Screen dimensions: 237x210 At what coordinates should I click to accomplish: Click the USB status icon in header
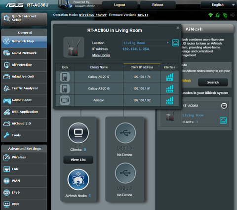(x=232, y=15)
